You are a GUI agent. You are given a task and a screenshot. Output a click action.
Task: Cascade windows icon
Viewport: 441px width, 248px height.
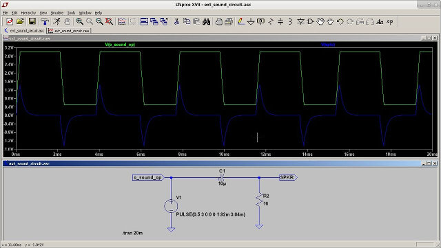click(154, 21)
